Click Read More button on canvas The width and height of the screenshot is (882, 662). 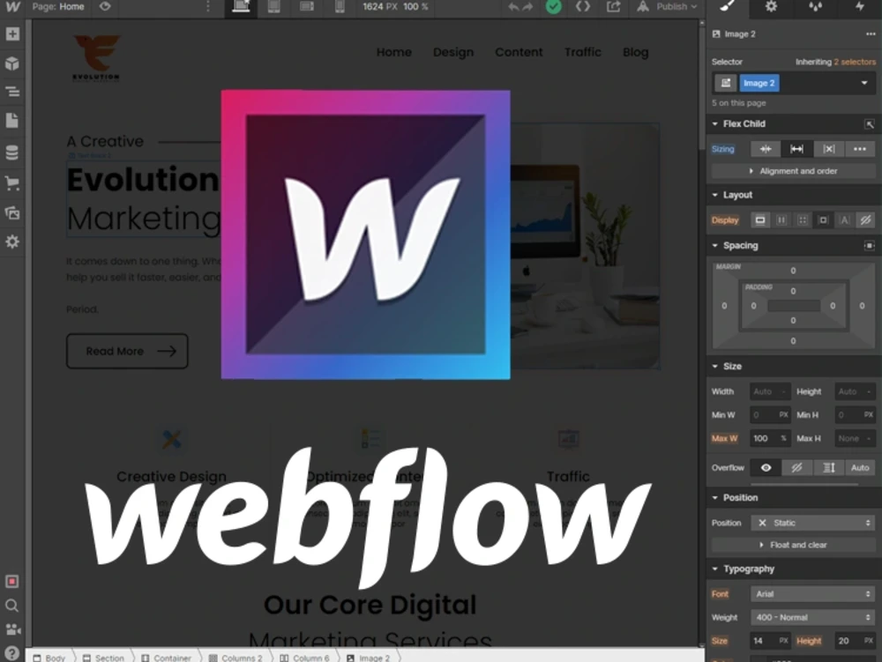coord(127,351)
